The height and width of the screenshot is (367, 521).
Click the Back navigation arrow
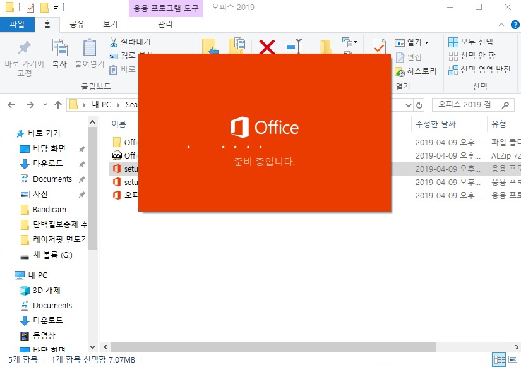(11, 105)
